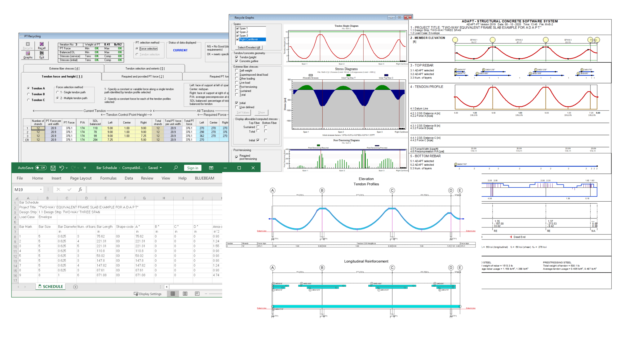Click the Select/Deselect All button
The image size is (620, 349).
tap(249, 47)
